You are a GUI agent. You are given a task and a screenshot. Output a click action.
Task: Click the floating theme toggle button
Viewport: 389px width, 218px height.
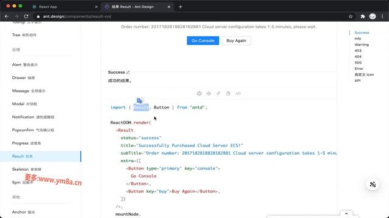(x=373, y=184)
